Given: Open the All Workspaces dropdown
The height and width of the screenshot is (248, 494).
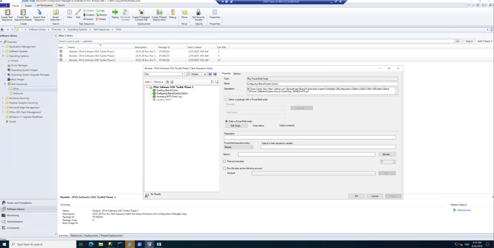Looking at the screenshot, I should 46,5.
